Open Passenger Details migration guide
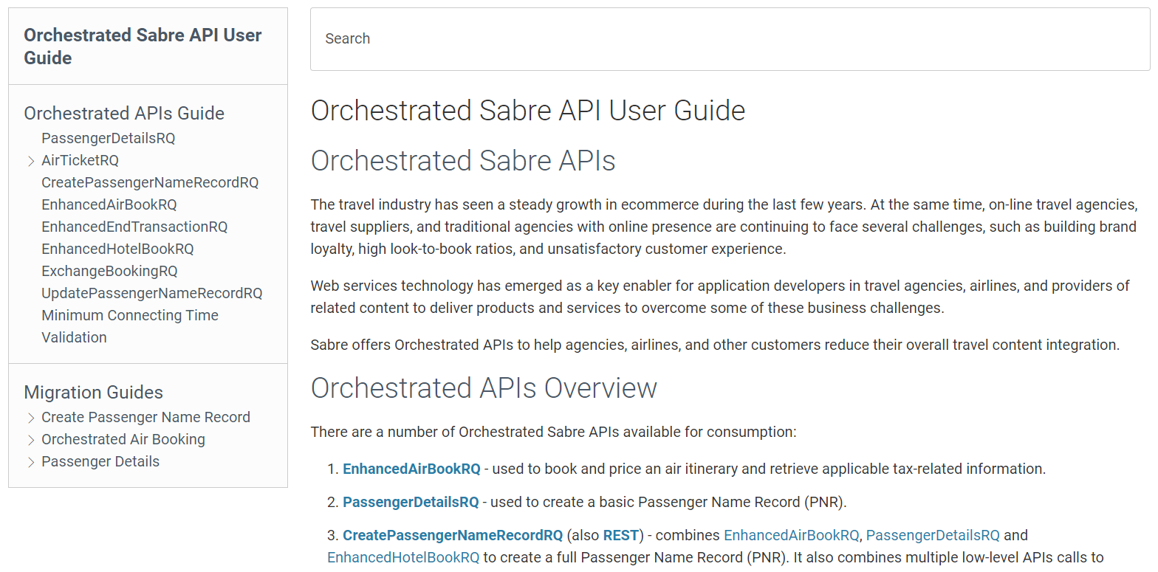This screenshot has height=572, width=1158. coord(100,461)
